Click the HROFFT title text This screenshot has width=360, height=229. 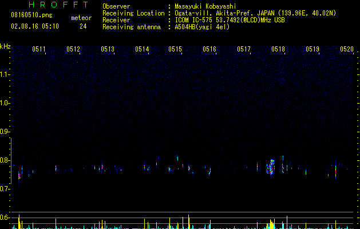click(59, 5)
